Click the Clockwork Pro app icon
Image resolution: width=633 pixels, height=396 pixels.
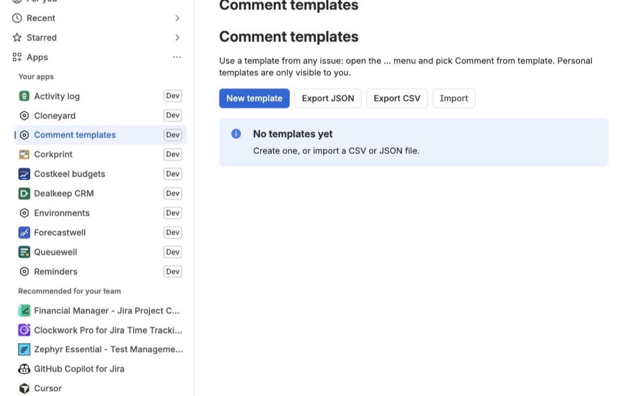click(x=24, y=330)
